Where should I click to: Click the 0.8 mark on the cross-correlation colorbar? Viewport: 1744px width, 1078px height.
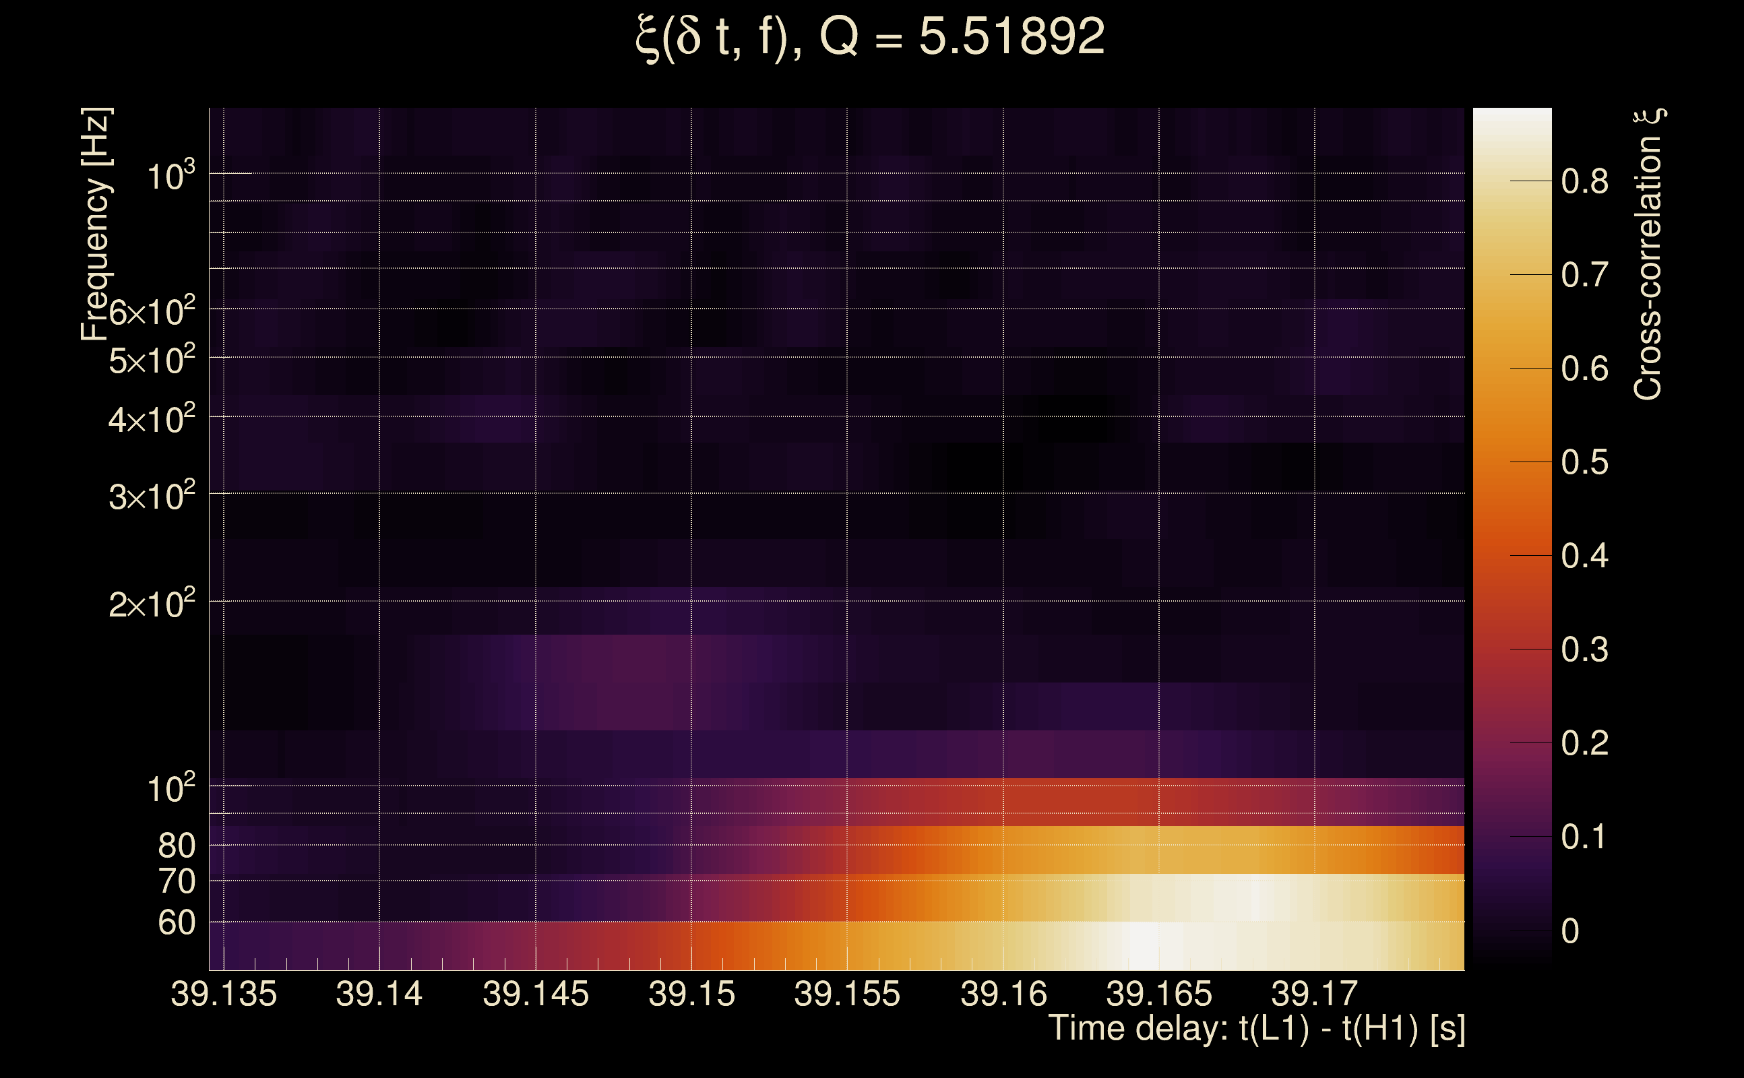tap(1584, 182)
